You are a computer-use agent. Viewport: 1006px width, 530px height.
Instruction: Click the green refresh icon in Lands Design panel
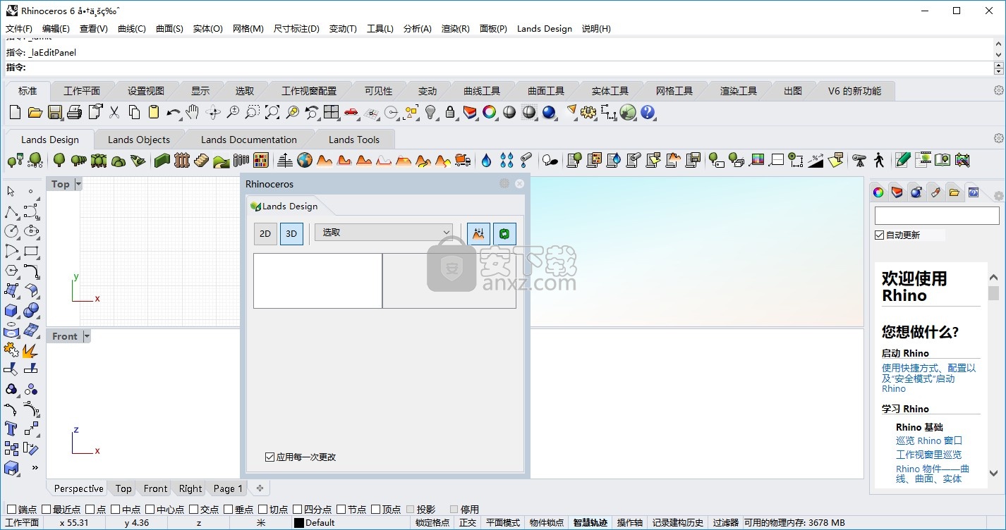point(504,234)
